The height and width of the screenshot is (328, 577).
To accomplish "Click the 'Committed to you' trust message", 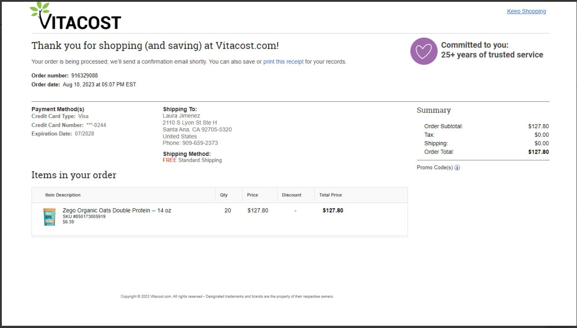I will [492, 50].
